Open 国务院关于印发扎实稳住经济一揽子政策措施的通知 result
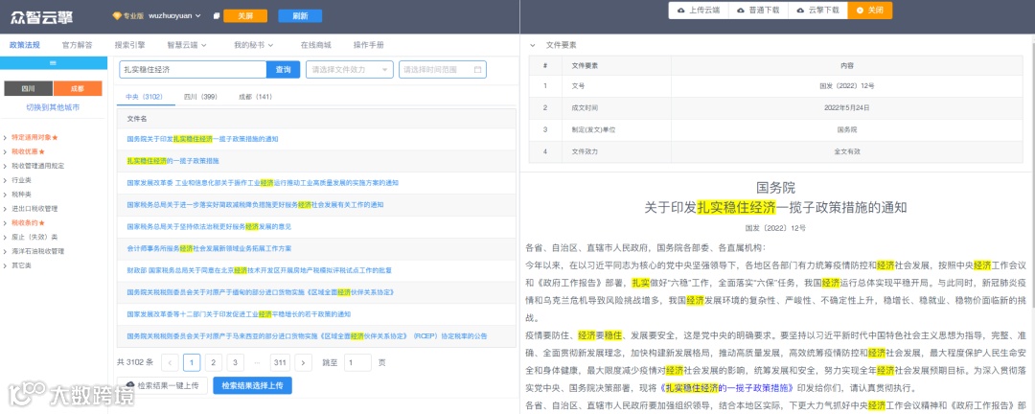The width and height of the screenshot is (1035, 414). (x=202, y=139)
